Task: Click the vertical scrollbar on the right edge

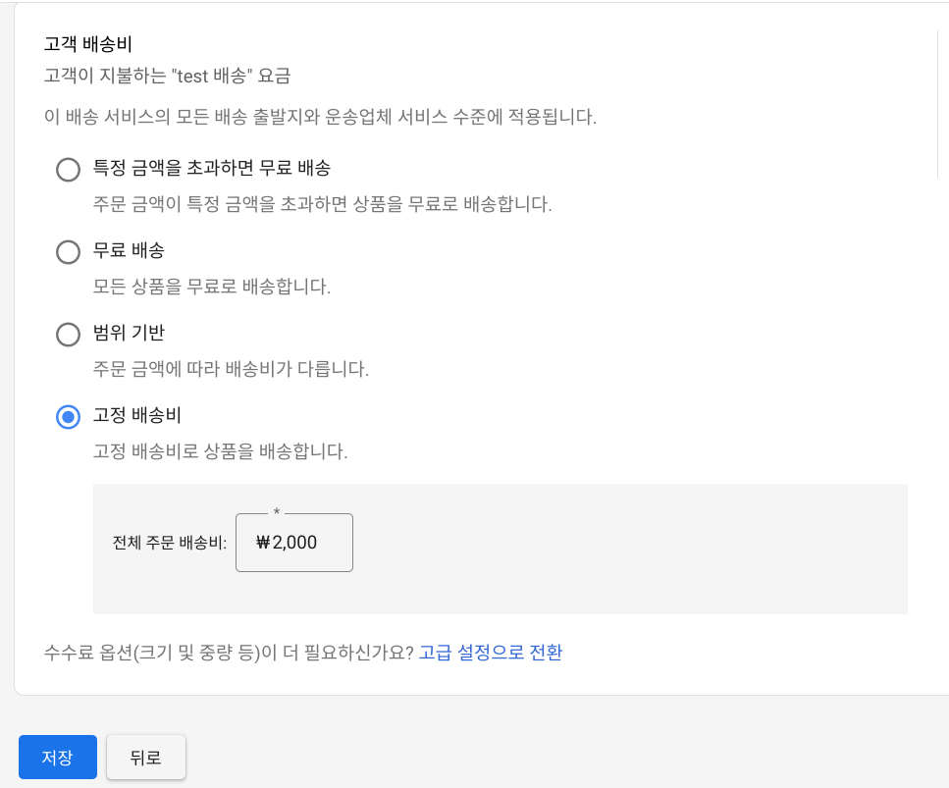Action: pos(937,103)
